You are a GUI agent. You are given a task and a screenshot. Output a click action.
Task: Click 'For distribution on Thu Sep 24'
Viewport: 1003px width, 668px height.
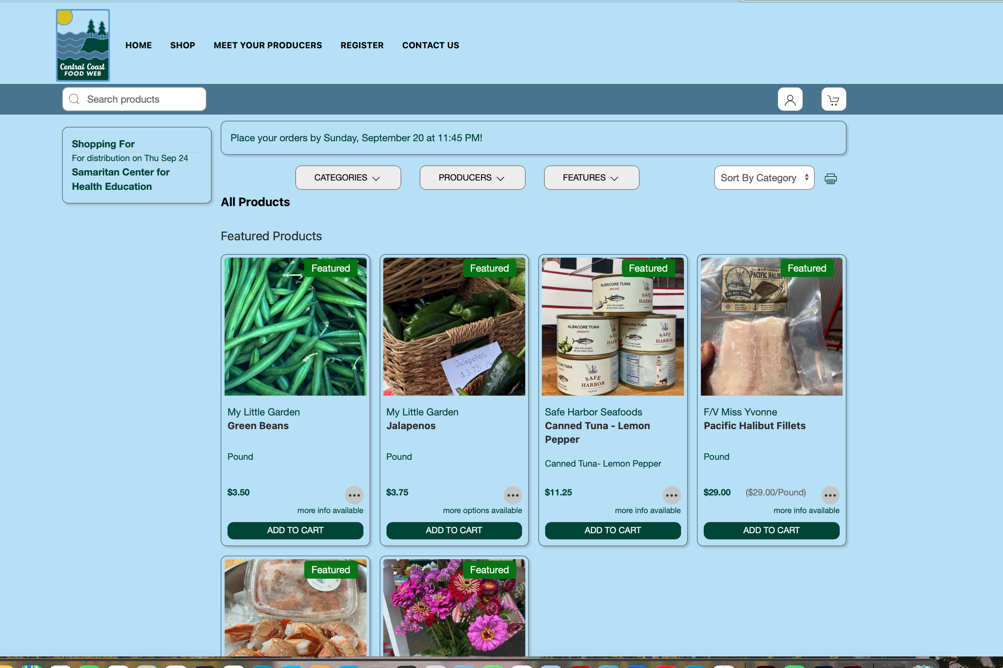(x=130, y=158)
